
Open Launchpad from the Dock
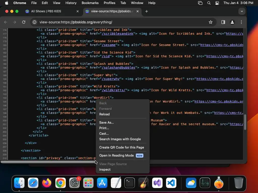pyautogui.click(x=88, y=183)
